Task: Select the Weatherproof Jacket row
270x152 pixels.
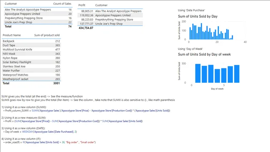Action: (x=31, y=79)
